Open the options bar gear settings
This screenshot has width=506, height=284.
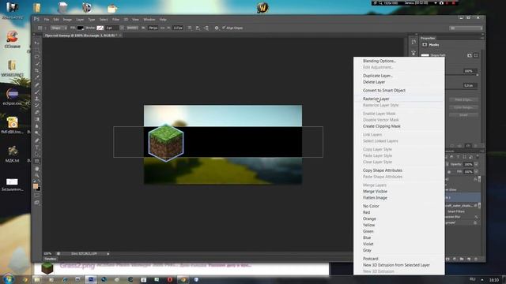(x=217, y=28)
